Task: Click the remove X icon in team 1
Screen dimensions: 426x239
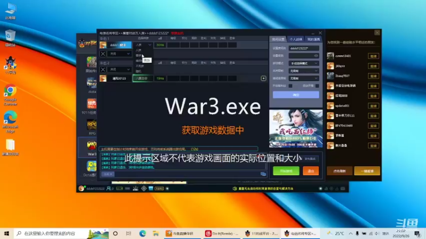Action: pyautogui.click(x=103, y=54)
